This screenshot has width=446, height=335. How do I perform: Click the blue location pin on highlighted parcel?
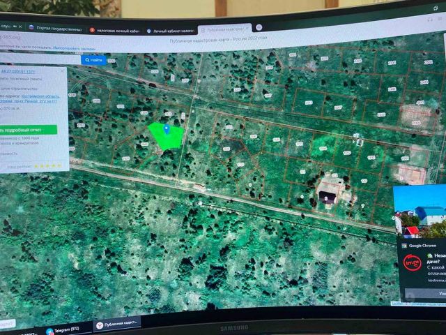click(x=167, y=129)
